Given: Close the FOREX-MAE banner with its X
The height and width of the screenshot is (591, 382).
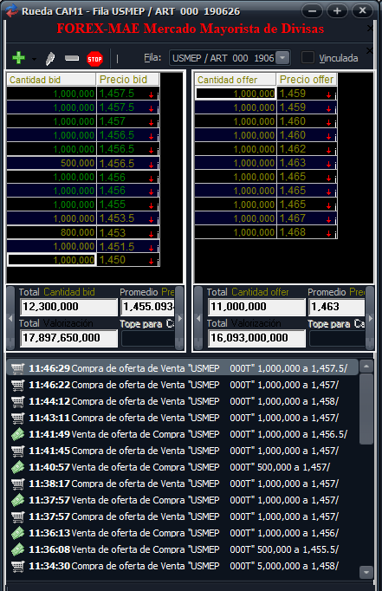Looking at the screenshot, I should coord(370,29).
